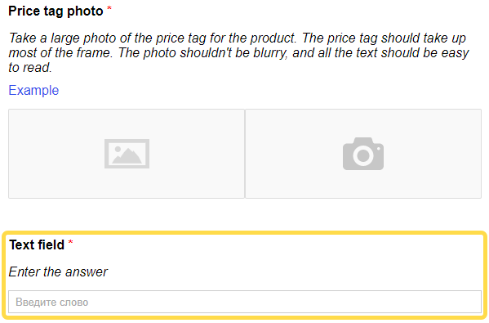Click the italic price tag instruction paragraph

(238, 52)
